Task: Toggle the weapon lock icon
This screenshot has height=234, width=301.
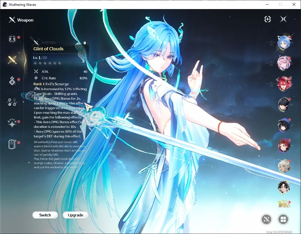Action: click(x=85, y=43)
